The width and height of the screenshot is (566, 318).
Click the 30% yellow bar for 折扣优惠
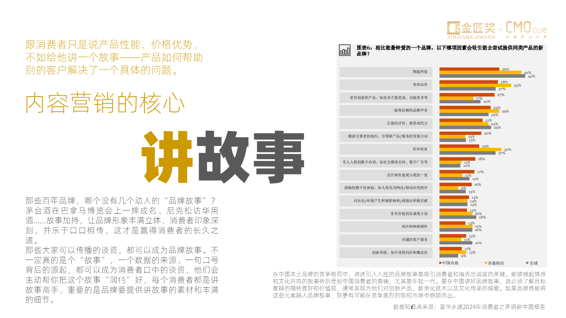pos(470,150)
